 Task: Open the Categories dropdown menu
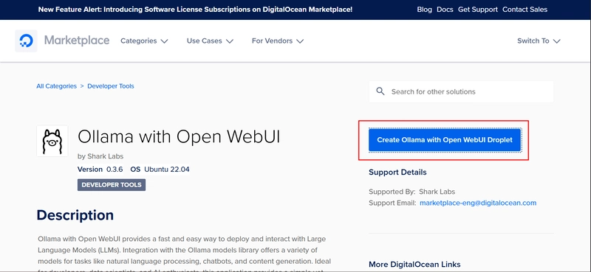coord(144,41)
